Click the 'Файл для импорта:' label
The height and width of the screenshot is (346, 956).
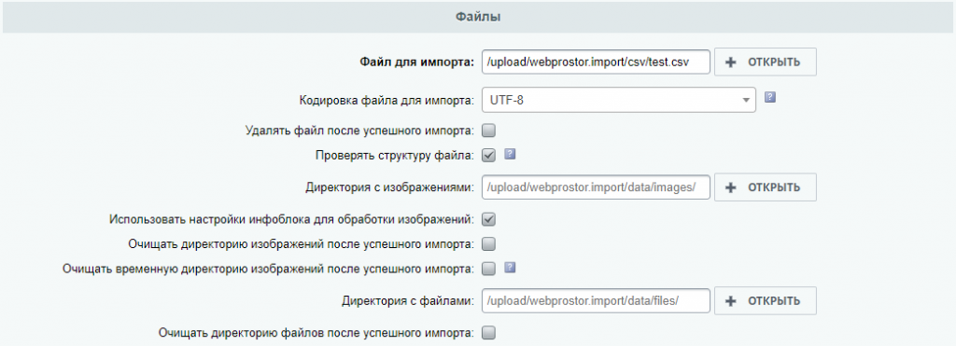point(416,62)
